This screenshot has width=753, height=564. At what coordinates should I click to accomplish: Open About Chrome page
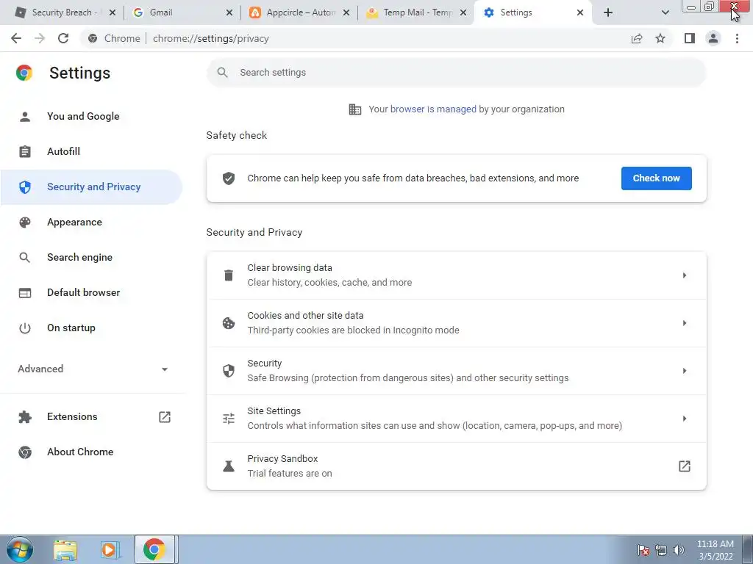(91, 452)
